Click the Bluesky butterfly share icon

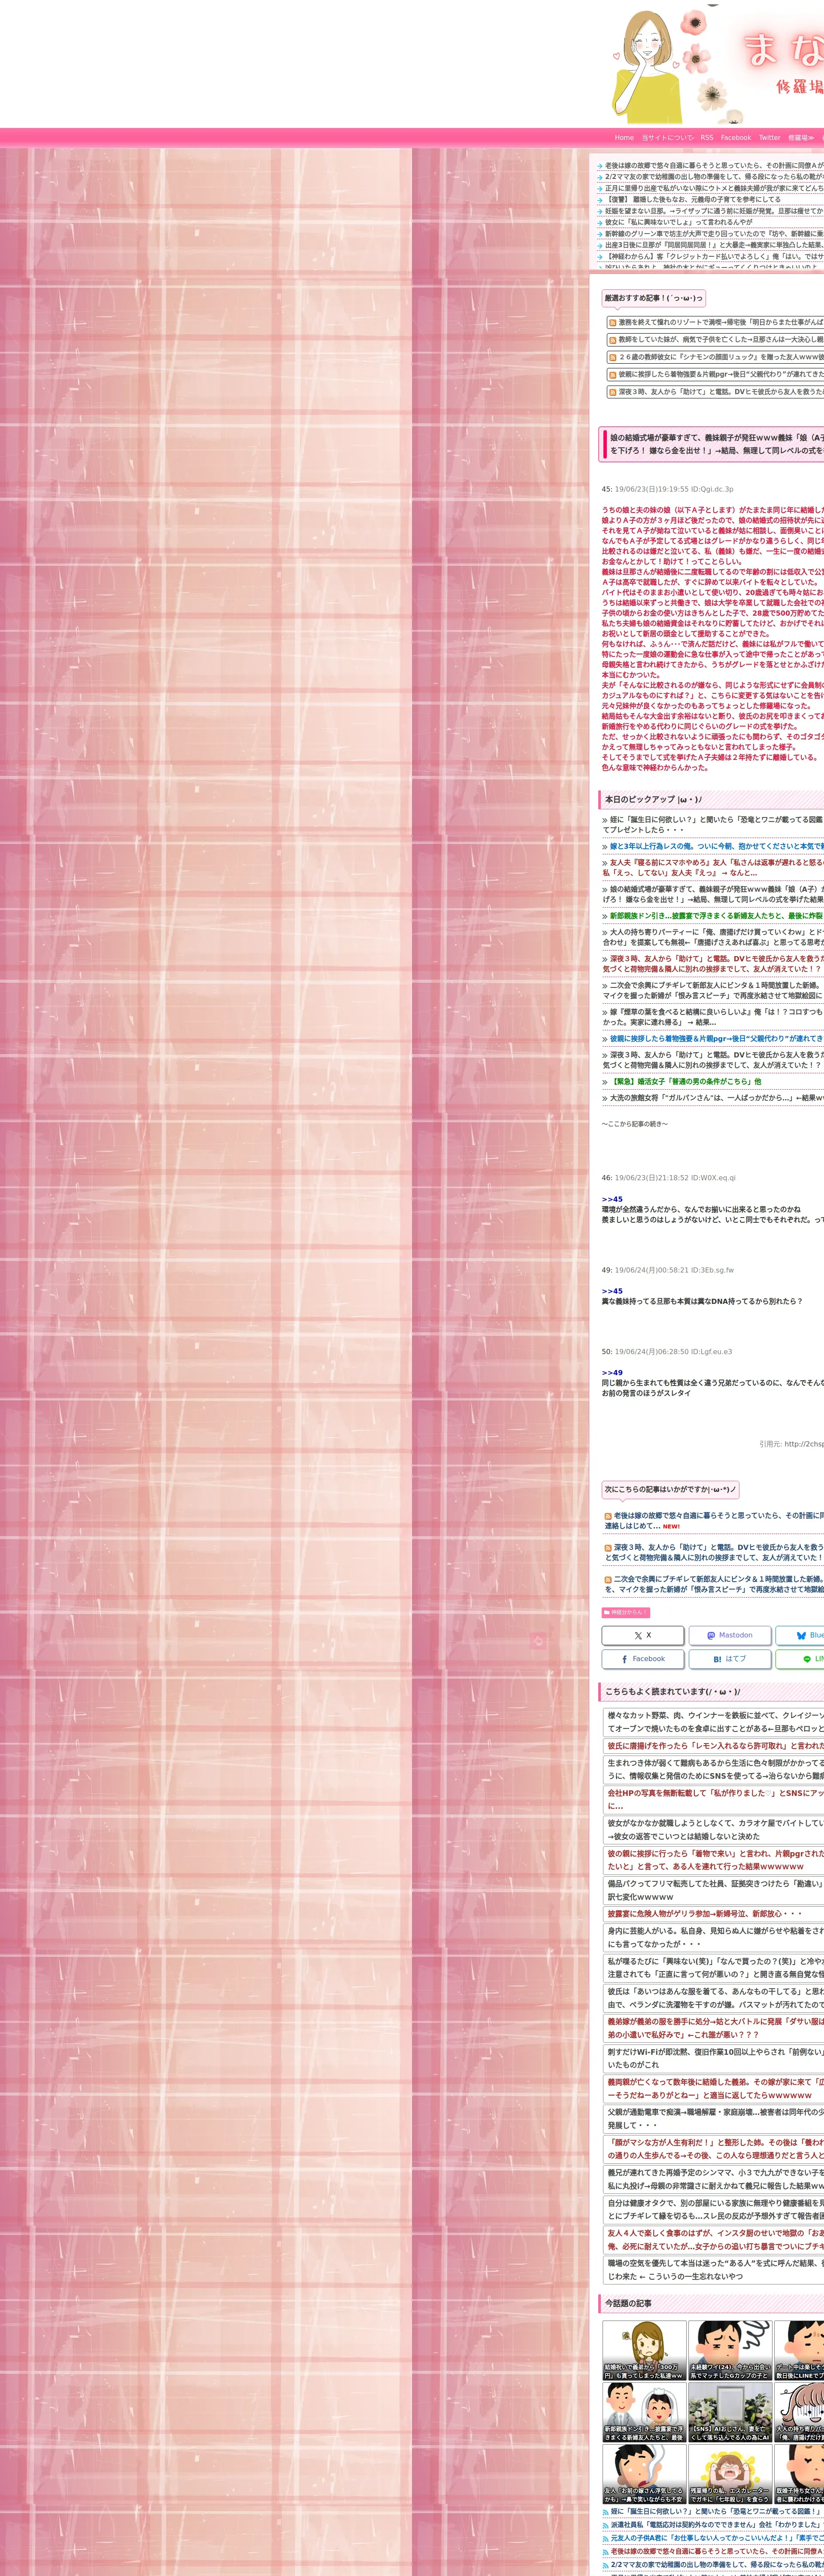pos(803,1635)
